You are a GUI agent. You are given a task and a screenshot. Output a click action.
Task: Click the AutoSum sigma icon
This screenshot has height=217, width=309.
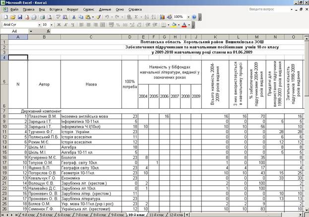[x=136, y=17]
